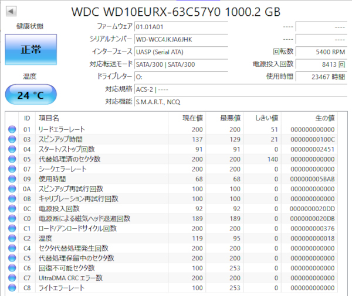Select the スピンアップ再試行回数 row name
The height and width of the screenshot is (296, 352).
(x=71, y=189)
